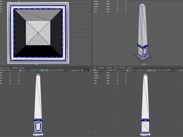Switch bottom-left panel to Wireframe shading
This screenshot has height=137, width=183.
pos(39,70)
